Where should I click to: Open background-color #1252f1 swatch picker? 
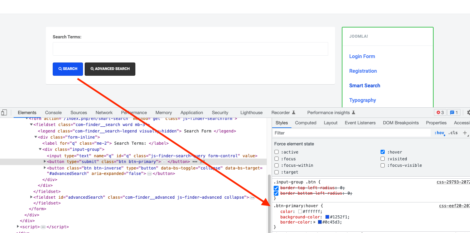pyautogui.click(x=327, y=217)
